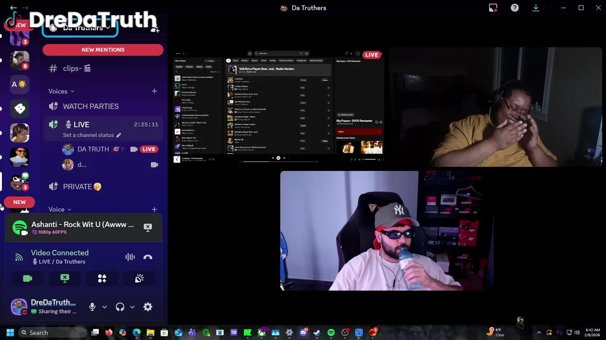Open Microsoft Edge from the taskbar
The image size is (606, 340).
pos(136,332)
